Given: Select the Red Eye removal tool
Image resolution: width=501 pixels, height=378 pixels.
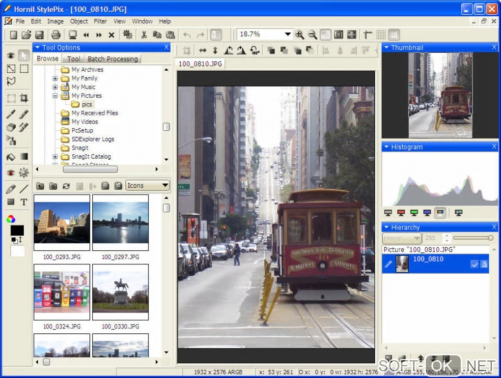Looking at the screenshot, I should 11,173.
